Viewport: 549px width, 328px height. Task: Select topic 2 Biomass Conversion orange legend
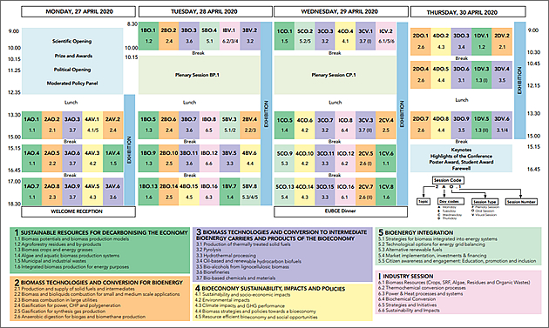click(100, 298)
